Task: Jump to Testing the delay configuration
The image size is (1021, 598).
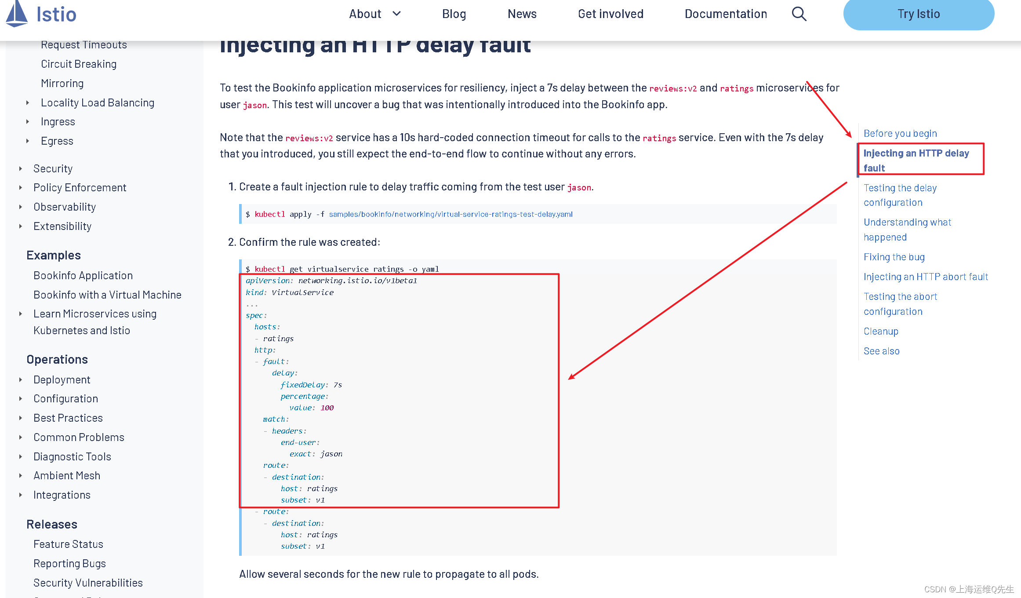Action: (900, 195)
